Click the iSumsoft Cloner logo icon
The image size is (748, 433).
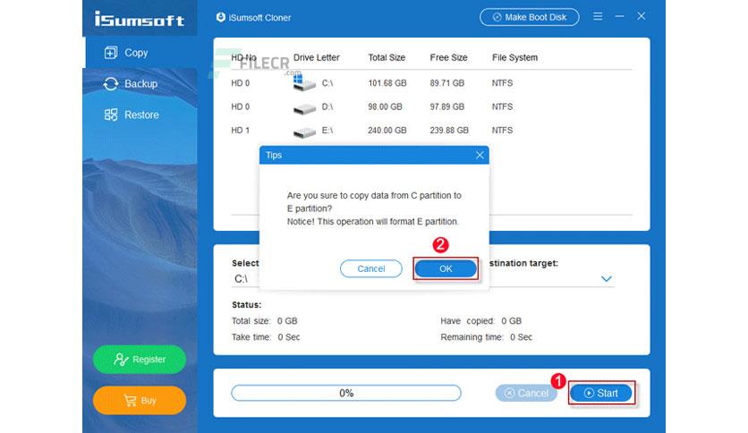220,17
